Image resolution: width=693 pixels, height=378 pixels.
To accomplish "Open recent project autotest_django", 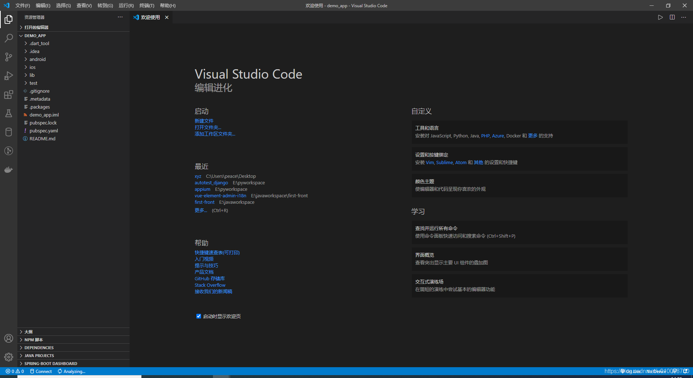I will pyautogui.click(x=211, y=183).
